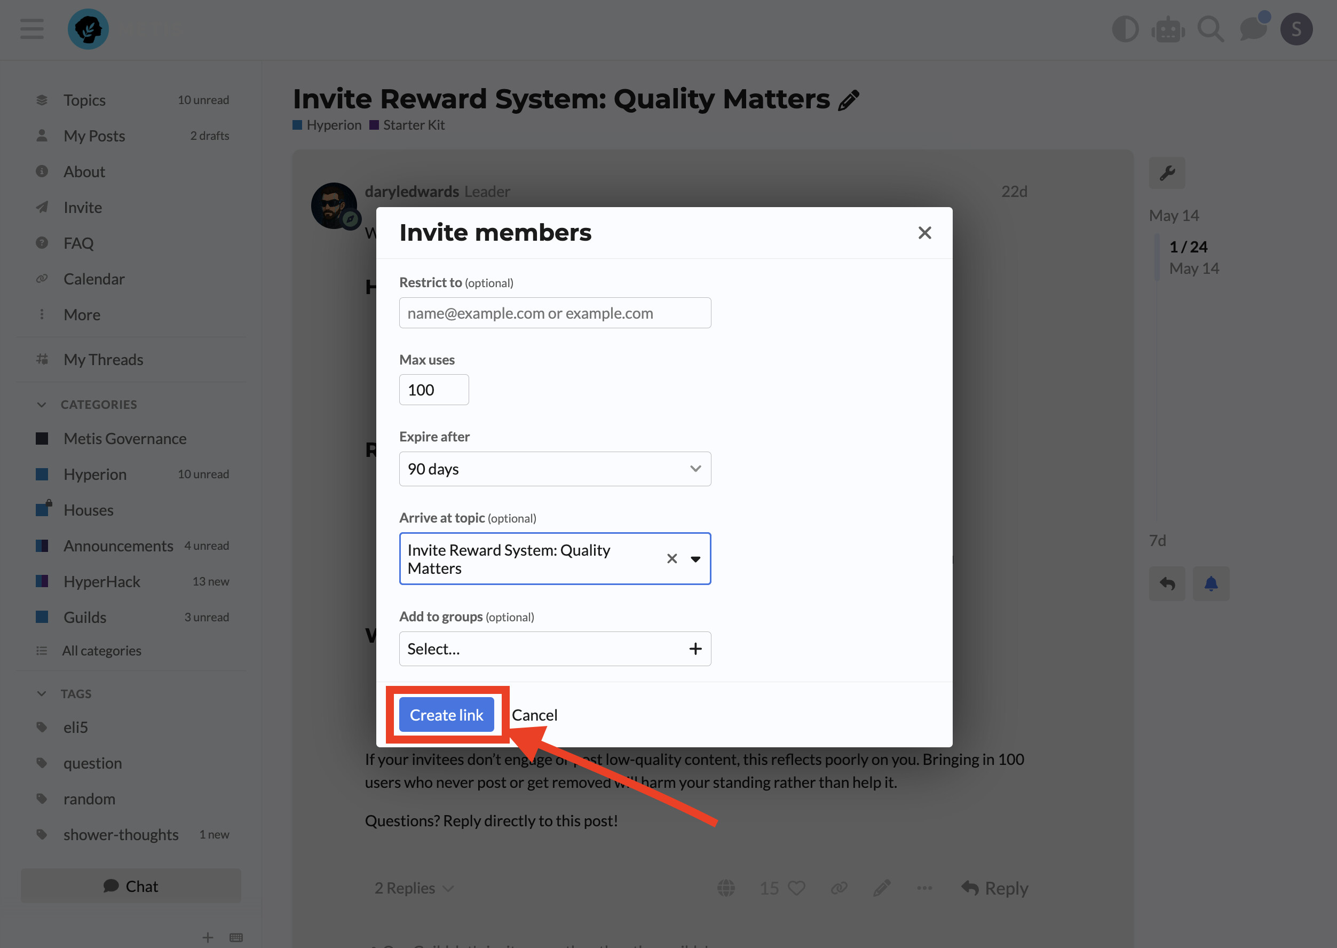Click the Create link button
Image resolution: width=1337 pixels, height=948 pixels.
pyautogui.click(x=446, y=715)
